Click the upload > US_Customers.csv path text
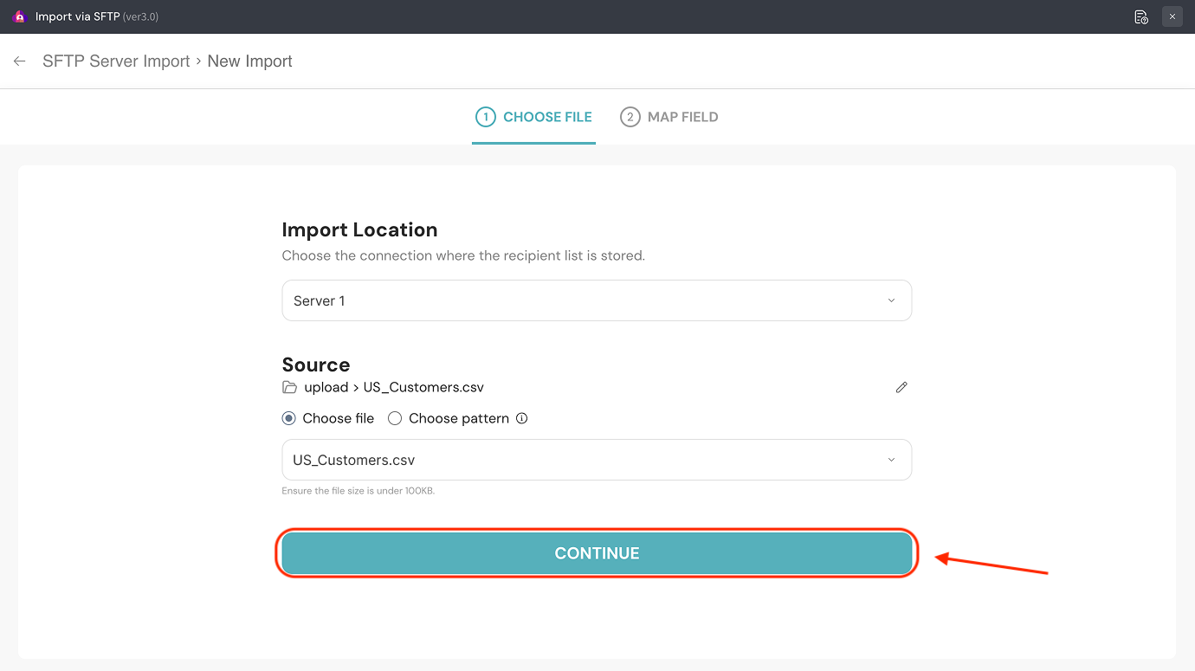 pos(394,387)
